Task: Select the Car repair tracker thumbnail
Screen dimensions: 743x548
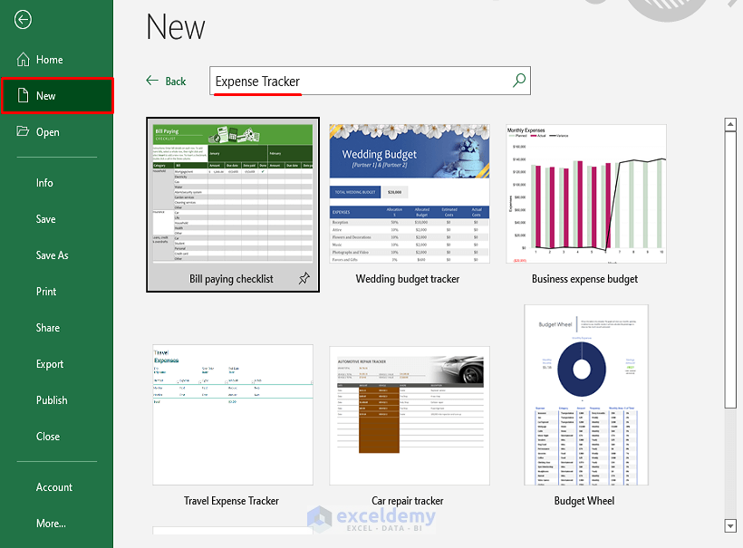Action: [410, 416]
